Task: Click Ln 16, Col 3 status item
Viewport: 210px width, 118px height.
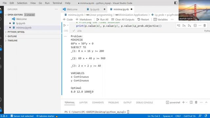Action: point(154,116)
